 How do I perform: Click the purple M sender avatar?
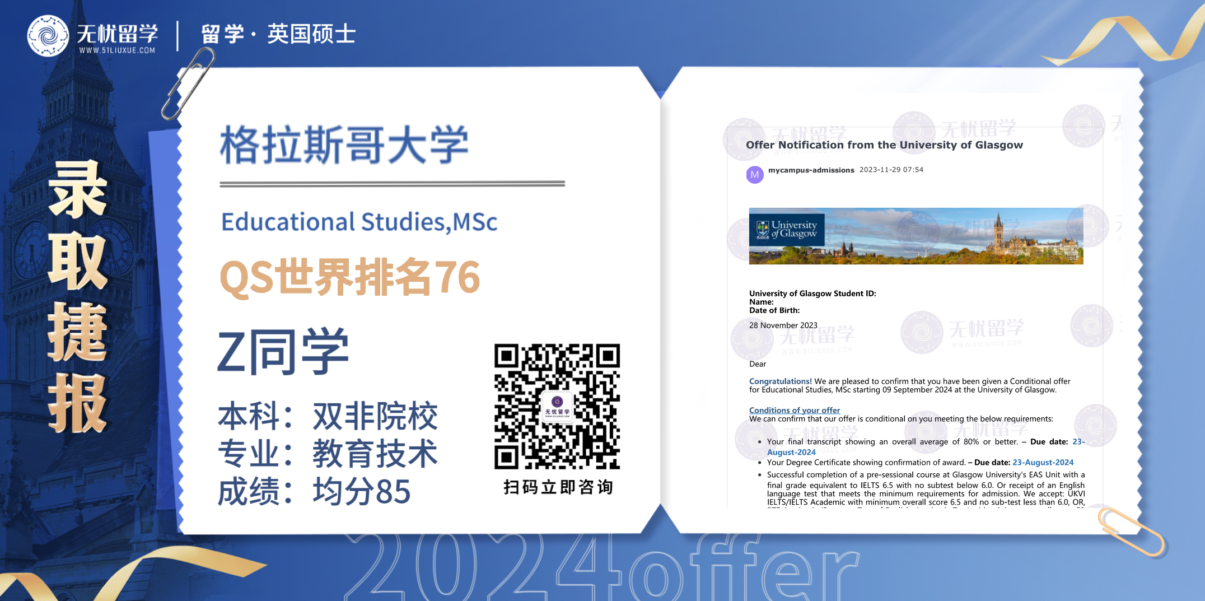click(x=755, y=175)
